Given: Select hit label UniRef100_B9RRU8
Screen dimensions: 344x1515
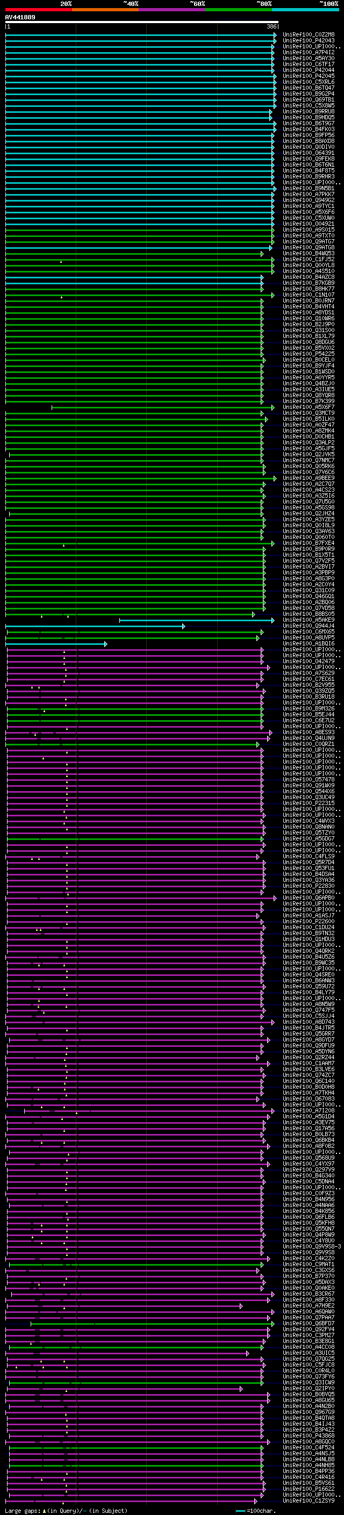Looking at the screenshot, I should pos(309,111).
